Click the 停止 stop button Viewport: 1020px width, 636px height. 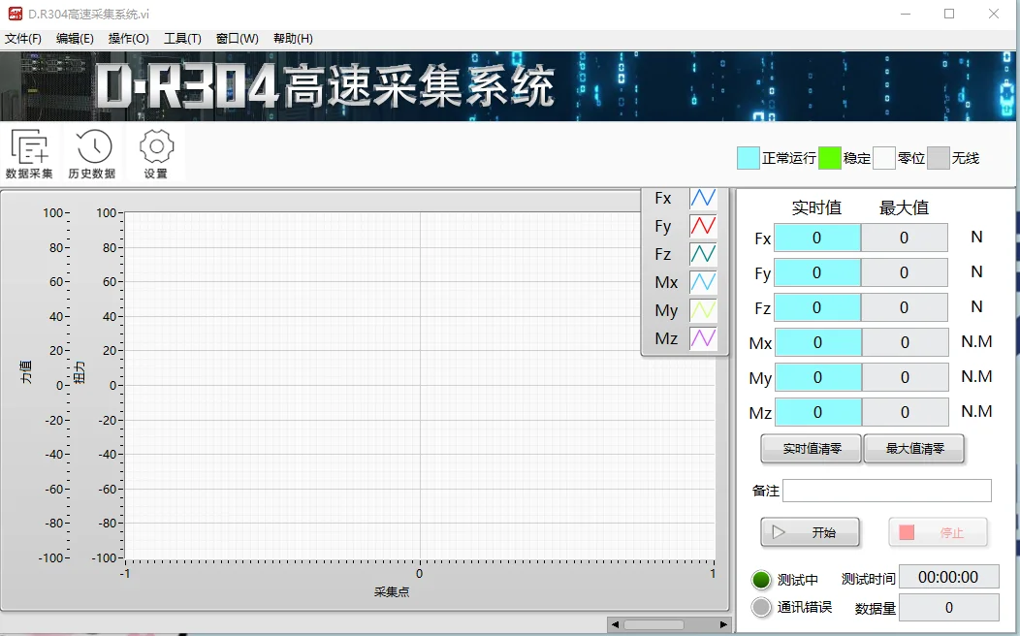pyautogui.click(x=938, y=532)
